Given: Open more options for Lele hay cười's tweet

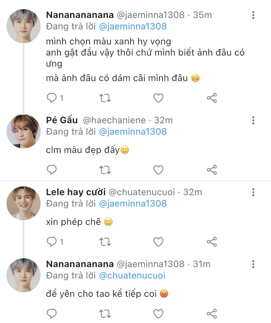Looking at the screenshot, I should 253,192.
